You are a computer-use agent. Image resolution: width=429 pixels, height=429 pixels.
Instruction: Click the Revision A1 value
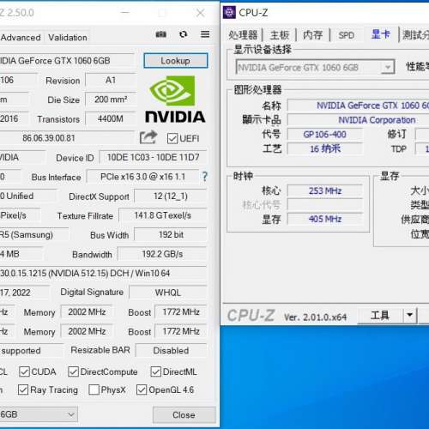click(x=111, y=81)
